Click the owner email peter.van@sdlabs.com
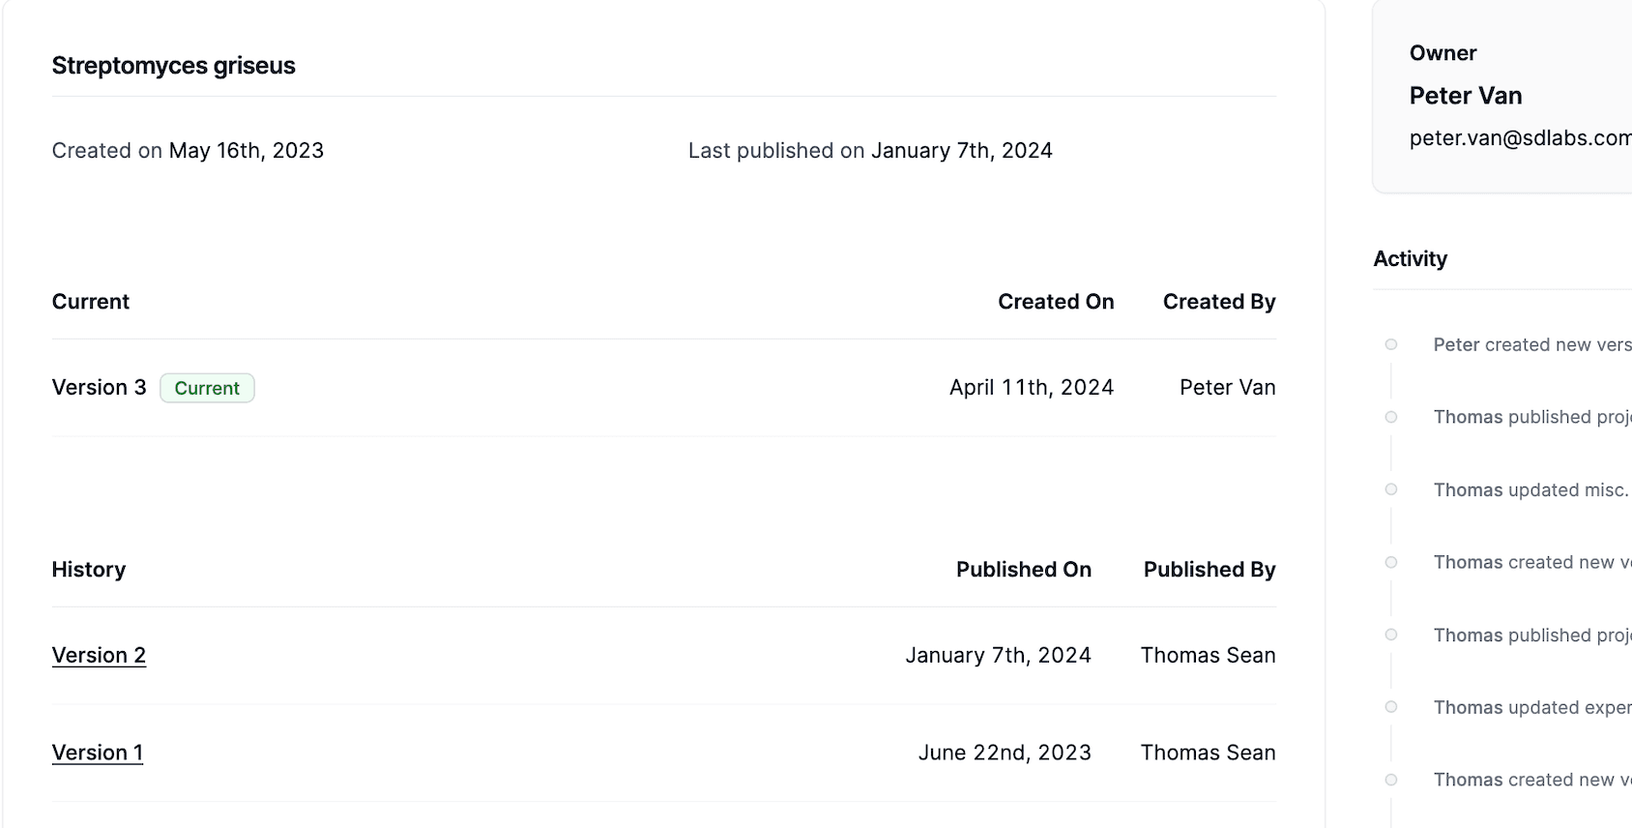 (1520, 137)
